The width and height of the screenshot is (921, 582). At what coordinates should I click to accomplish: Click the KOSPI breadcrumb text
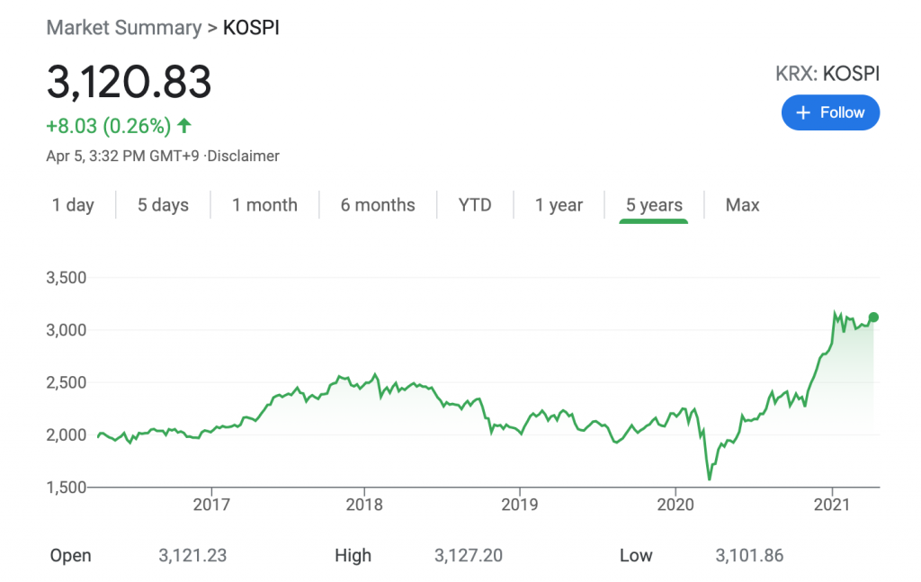click(251, 27)
